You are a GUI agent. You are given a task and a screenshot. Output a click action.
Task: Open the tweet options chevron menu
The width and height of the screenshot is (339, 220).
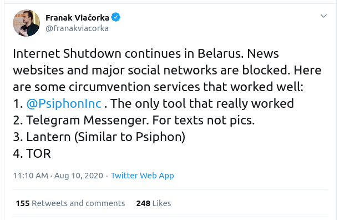point(323,16)
